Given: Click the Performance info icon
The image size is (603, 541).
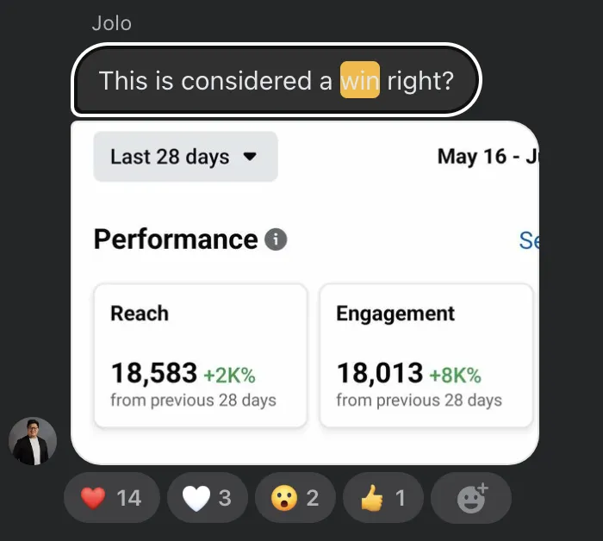Looking at the screenshot, I should pos(276,239).
